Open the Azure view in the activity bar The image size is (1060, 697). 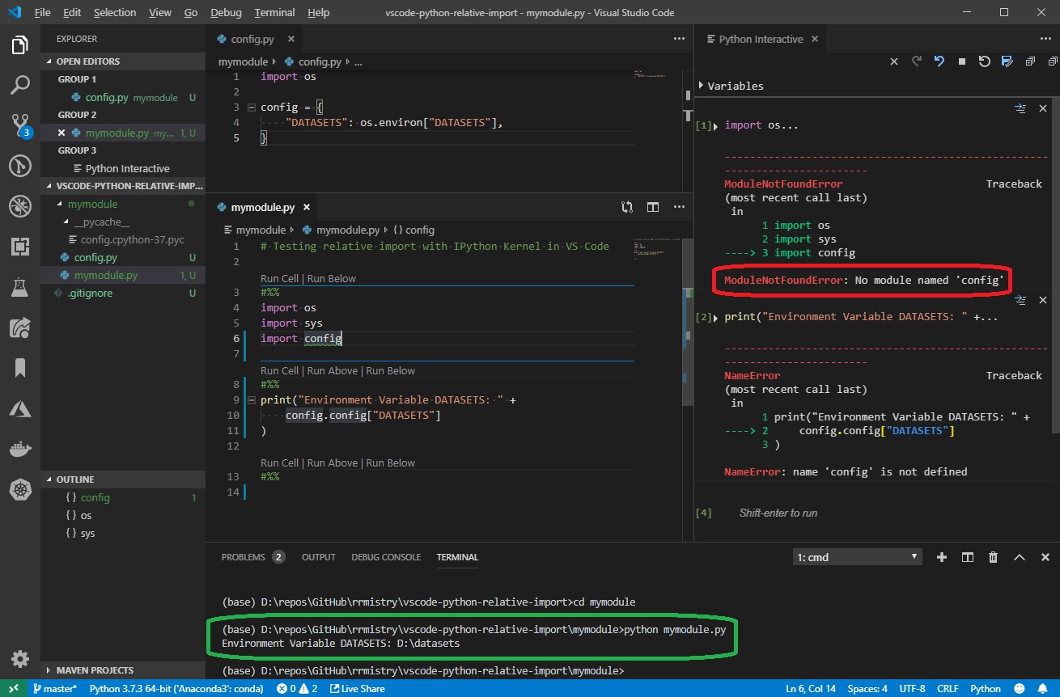(20, 408)
